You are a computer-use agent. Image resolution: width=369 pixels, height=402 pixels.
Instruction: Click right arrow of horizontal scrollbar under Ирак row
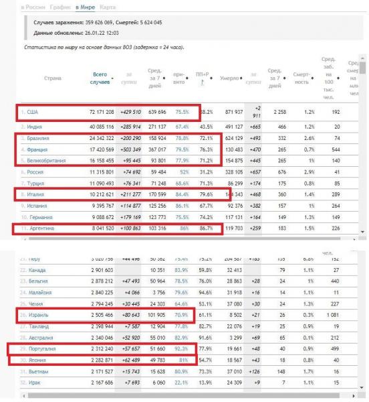tap(354, 396)
